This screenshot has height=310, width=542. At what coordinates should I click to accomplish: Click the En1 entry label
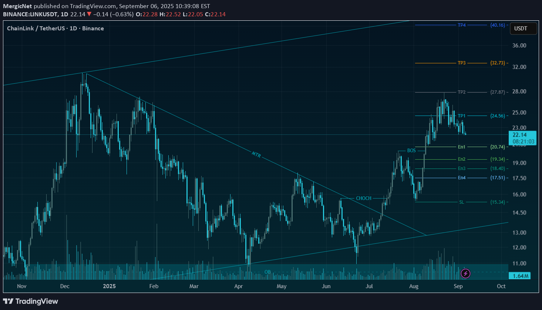462,147
